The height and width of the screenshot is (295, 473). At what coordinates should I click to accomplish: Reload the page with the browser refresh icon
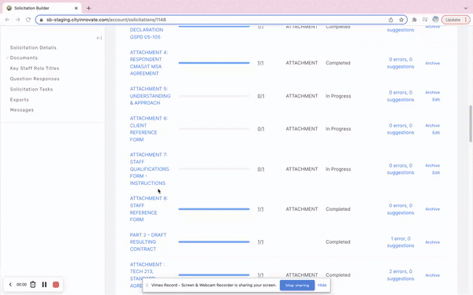point(28,20)
